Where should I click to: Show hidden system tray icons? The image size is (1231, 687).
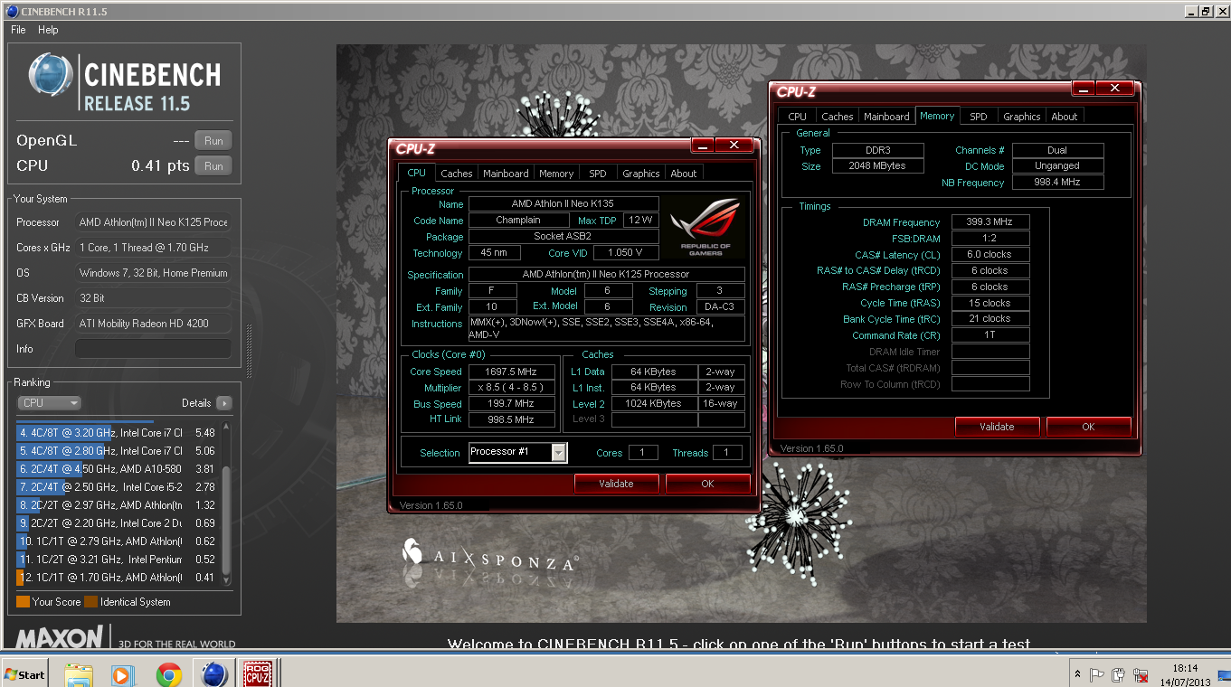click(x=1076, y=674)
